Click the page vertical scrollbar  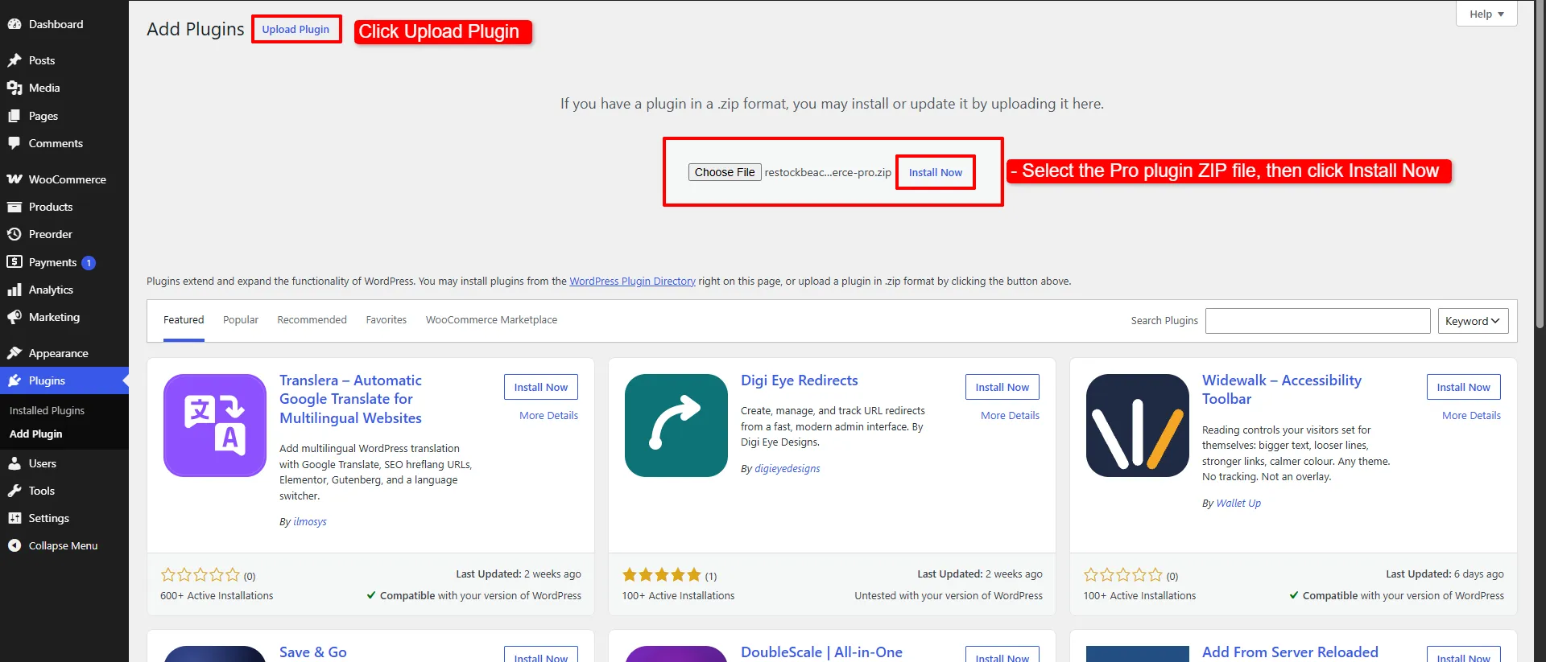point(1540,165)
